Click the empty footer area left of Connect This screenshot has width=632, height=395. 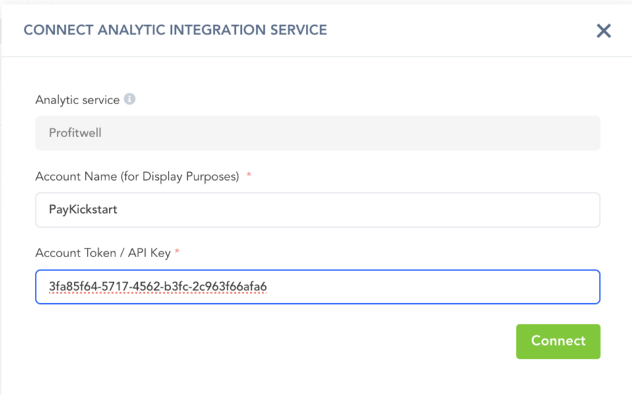[264, 342]
